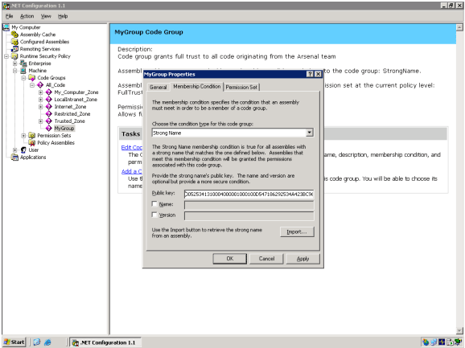465x348 pixels.
Task: Click the MyGroup diamond icon
Action: coord(49,129)
